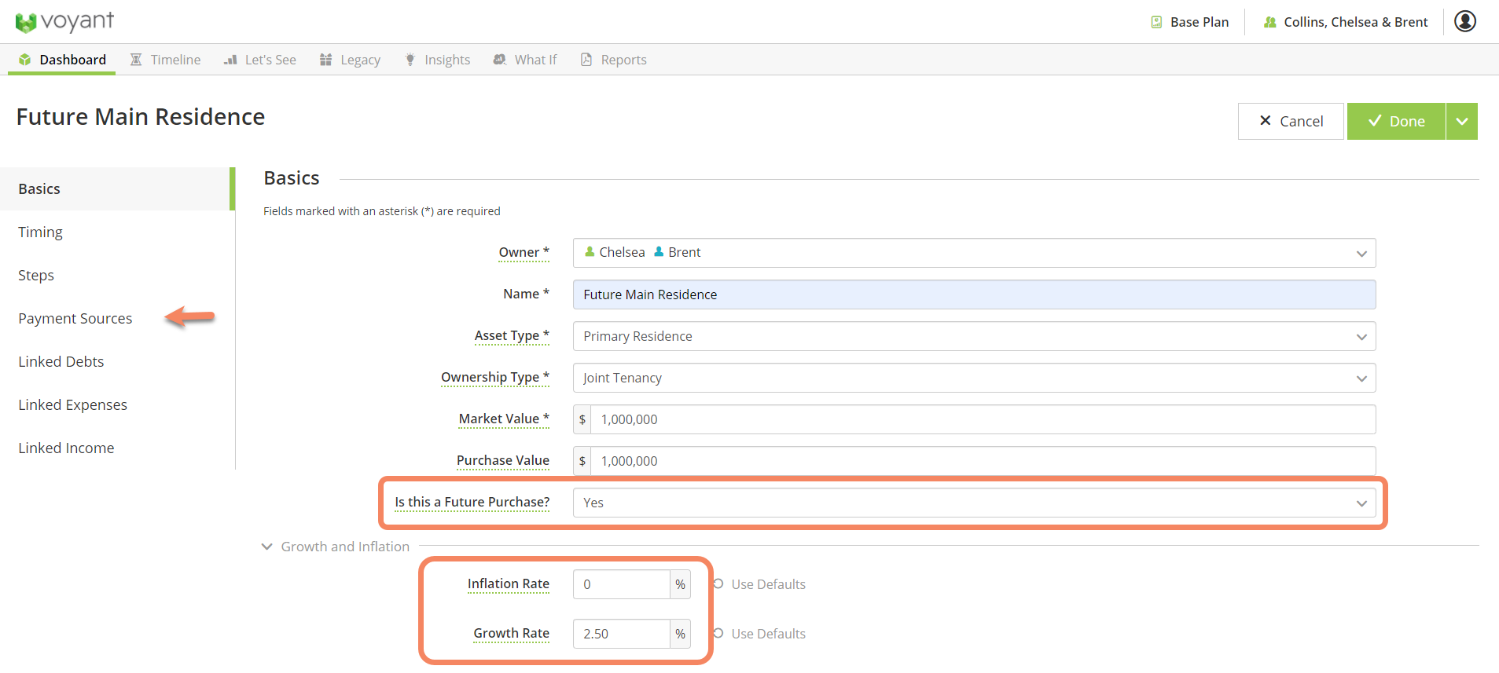
Task: Click the Brent owner person icon
Action: (659, 252)
